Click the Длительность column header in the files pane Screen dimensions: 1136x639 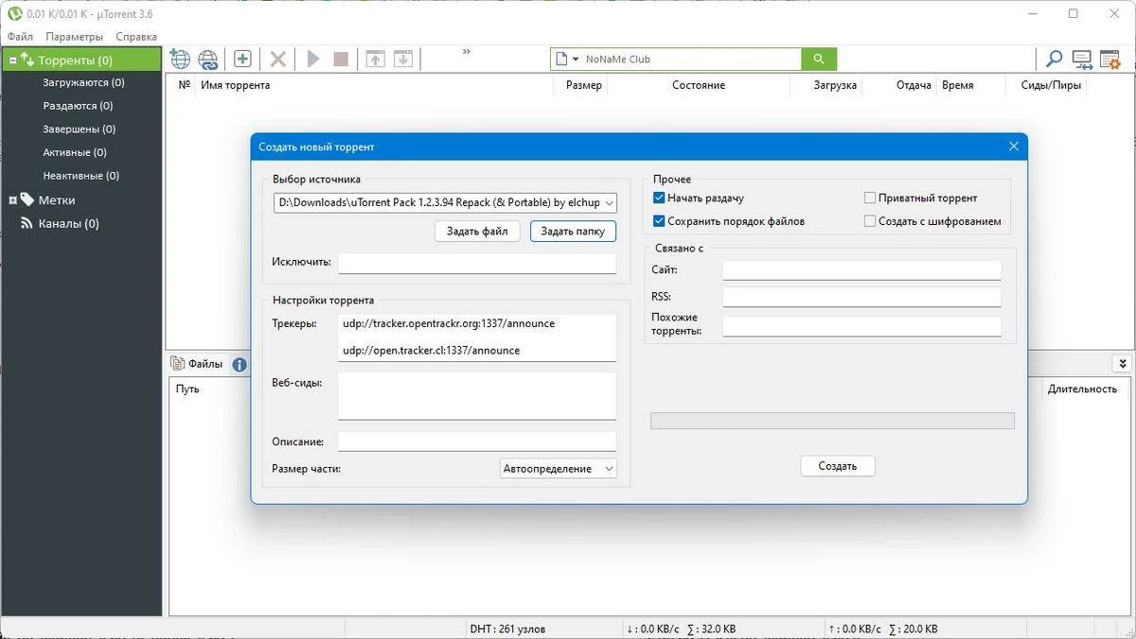coord(1082,389)
